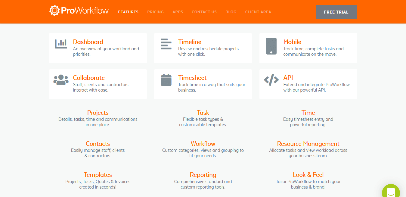The height and width of the screenshot is (197, 406).
Task: Open the Look & Feel link
Action: click(308, 175)
